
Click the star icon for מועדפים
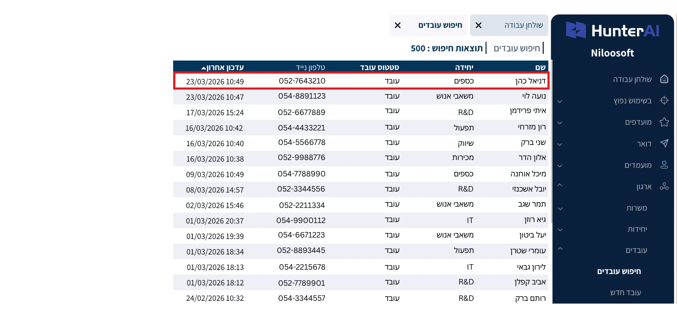[664, 122]
